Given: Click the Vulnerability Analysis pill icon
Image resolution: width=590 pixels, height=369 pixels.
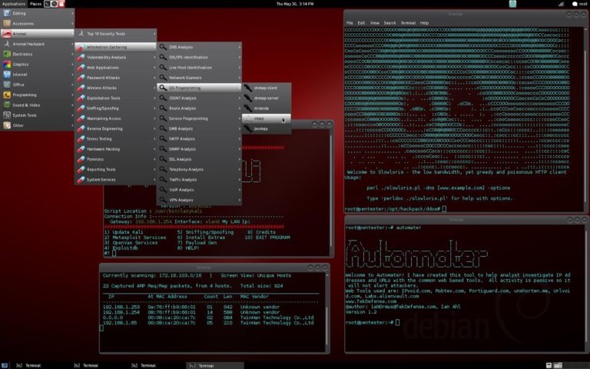Looking at the screenshot, I should [81, 57].
